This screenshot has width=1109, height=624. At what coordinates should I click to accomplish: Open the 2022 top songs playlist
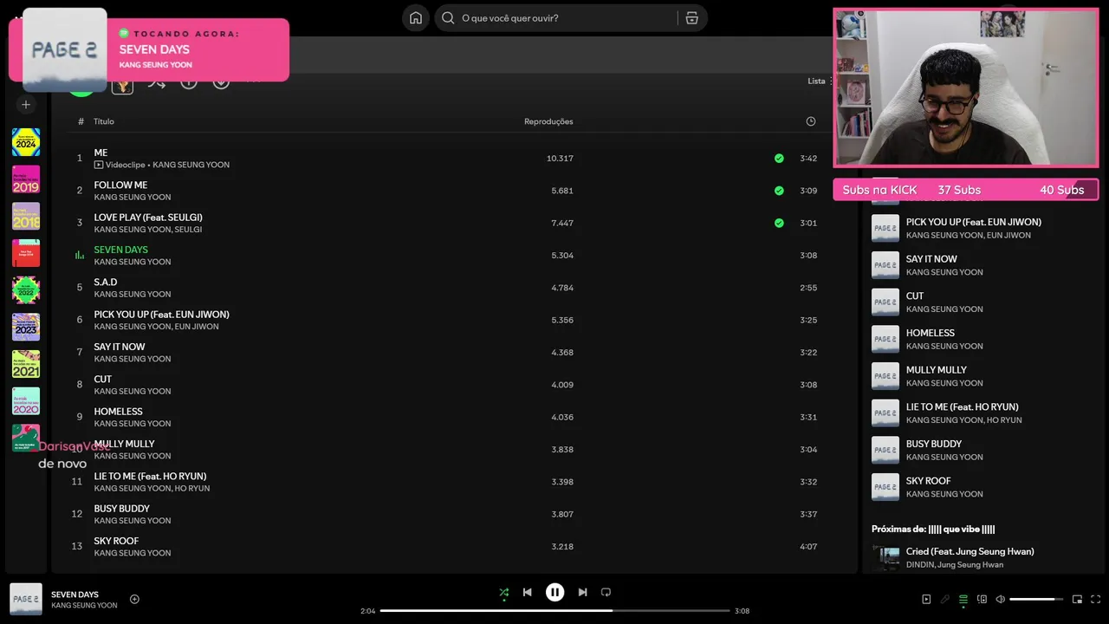(26, 290)
